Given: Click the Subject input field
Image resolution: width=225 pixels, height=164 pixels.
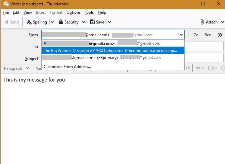Looking at the screenshot, I should 204,58.
